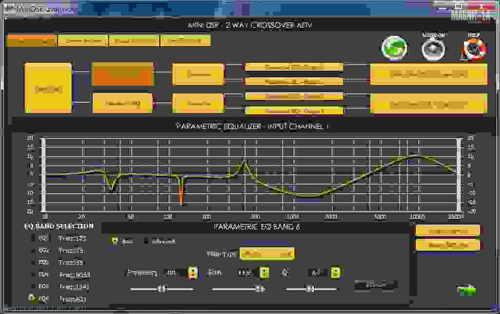Click the upper crossover block

coord(198,74)
